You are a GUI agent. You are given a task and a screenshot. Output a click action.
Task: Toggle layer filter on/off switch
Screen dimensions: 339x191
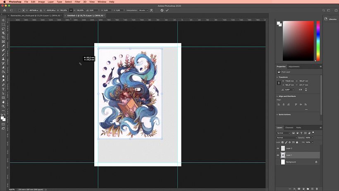point(313,133)
